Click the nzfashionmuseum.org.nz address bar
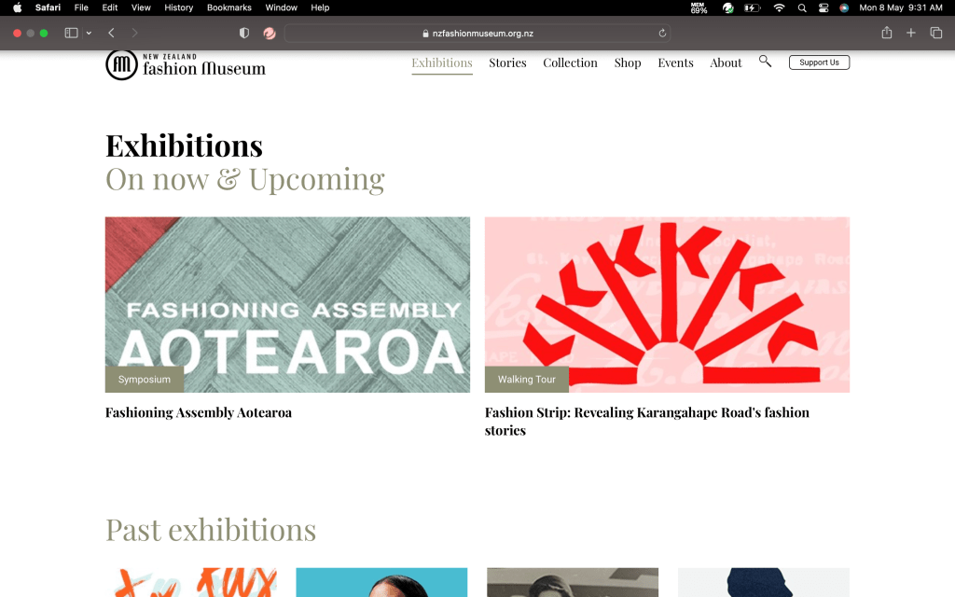Viewport: 955px width, 597px height. [x=477, y=33]
